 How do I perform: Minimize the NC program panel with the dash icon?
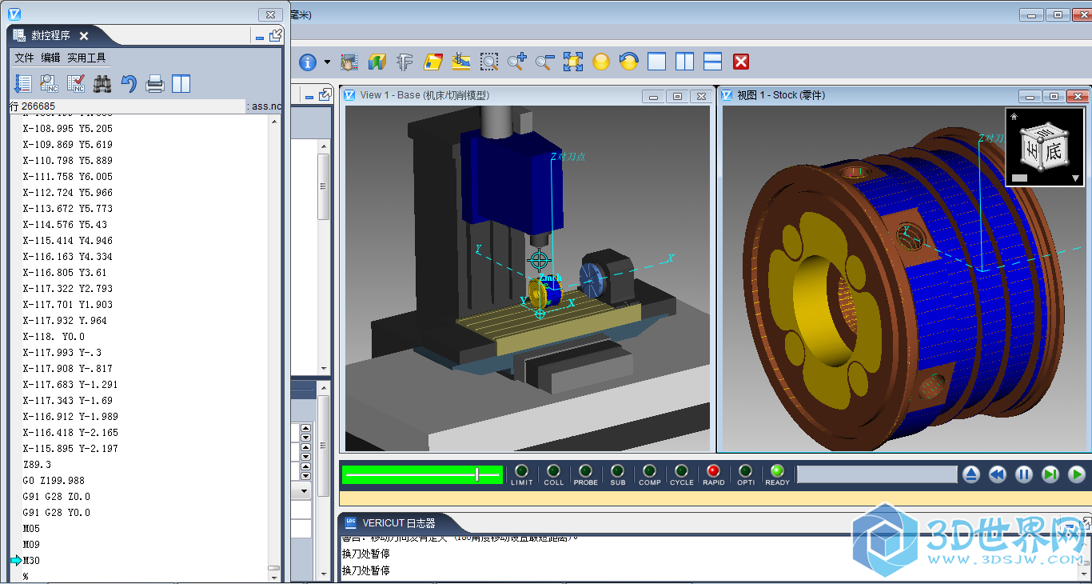pyautogui.click(x=260, y=37)
